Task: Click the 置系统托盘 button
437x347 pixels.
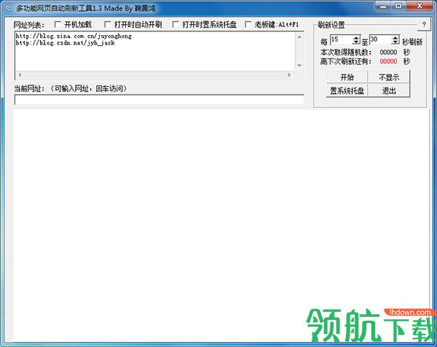Action: tap(347, 90)
